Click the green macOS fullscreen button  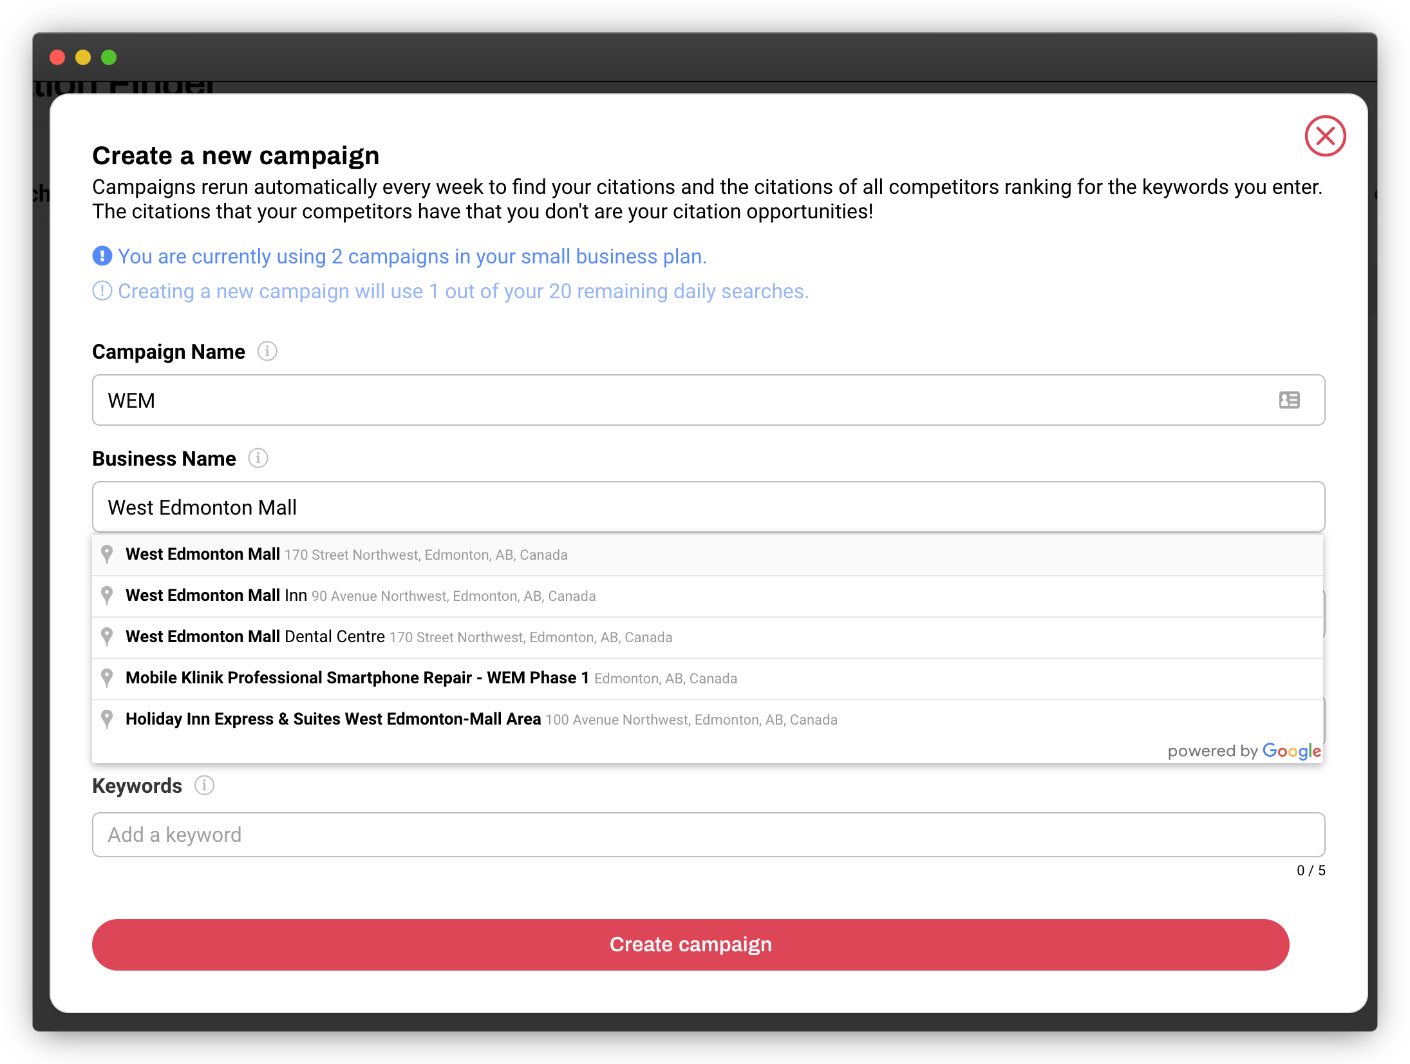109,57
